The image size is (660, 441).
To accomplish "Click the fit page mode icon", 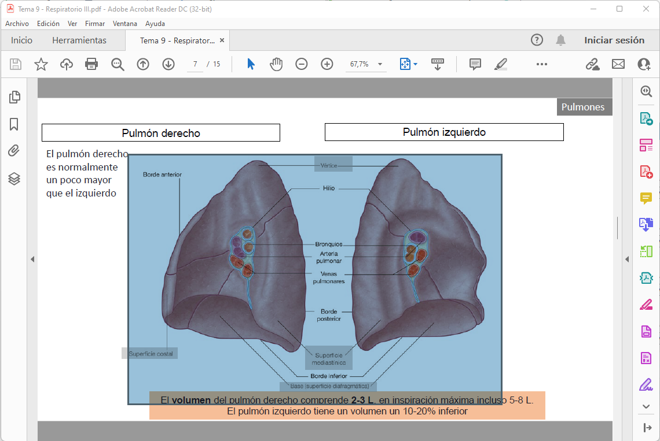I will [x=405, y=64].
